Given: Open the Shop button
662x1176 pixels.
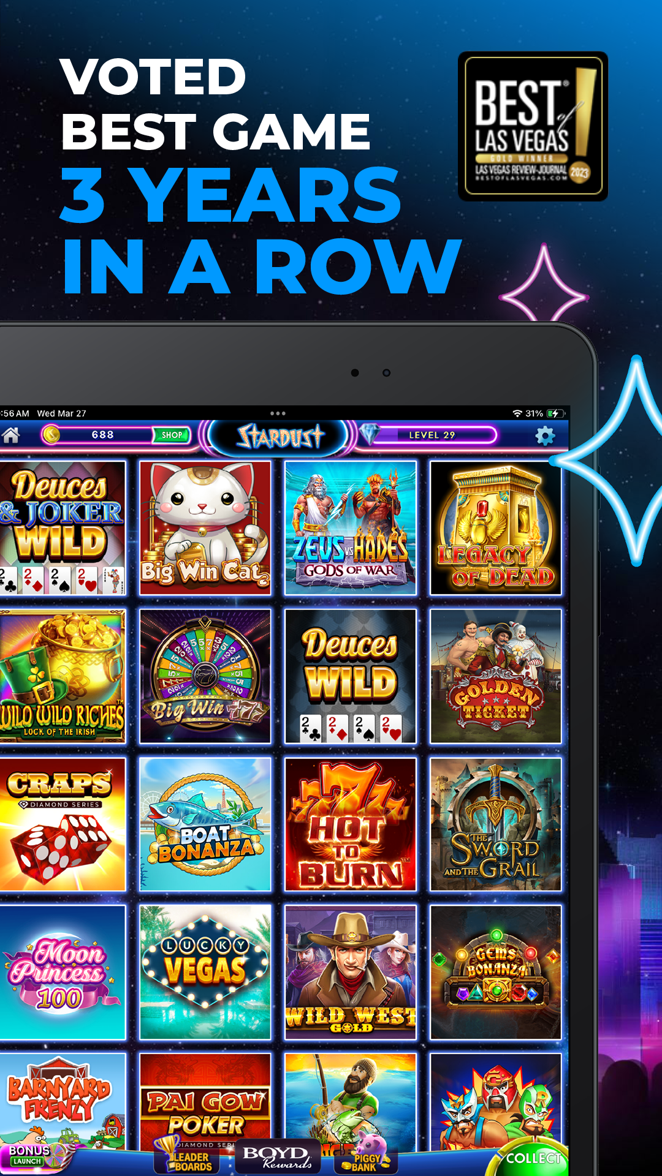Looking at the screenshot, I should (172, 435).
